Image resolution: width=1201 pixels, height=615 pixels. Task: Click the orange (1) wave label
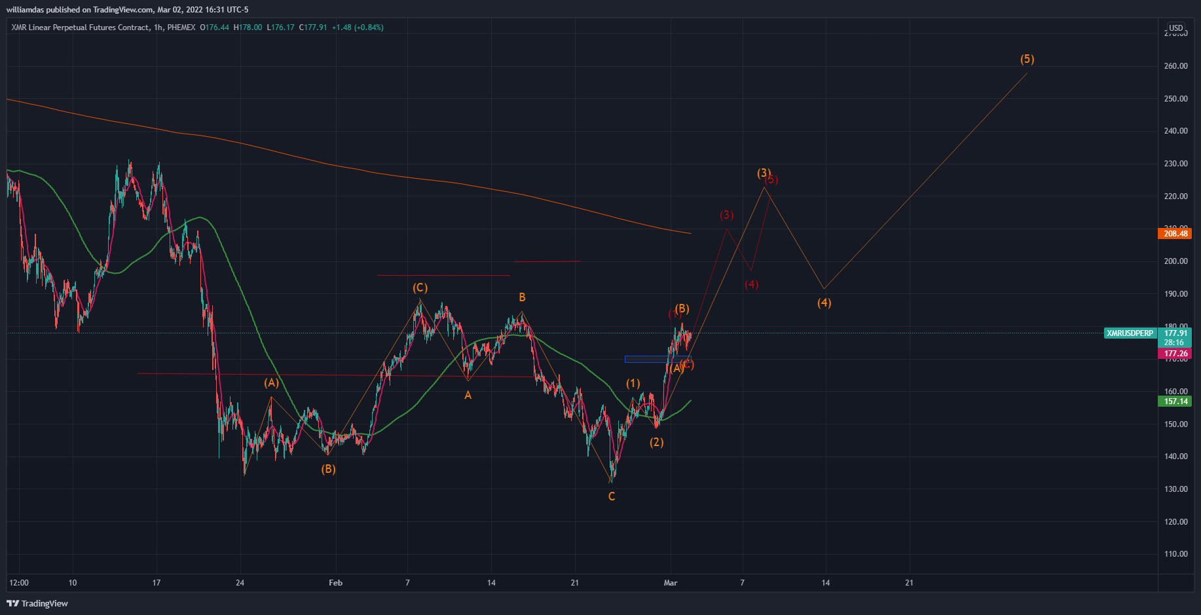633,383
